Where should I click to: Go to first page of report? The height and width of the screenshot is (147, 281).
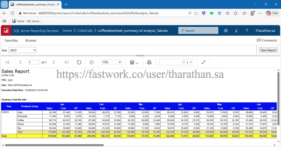coord(8,62)
